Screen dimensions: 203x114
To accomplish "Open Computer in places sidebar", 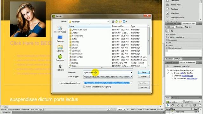I will (x=60, y=58).
